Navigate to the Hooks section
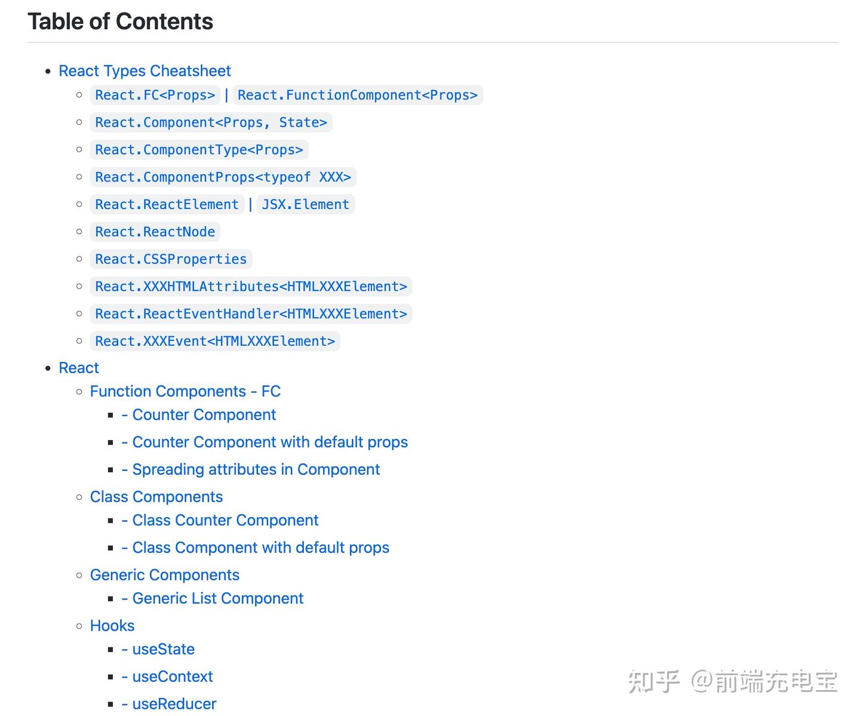Image resolution: width=860 pixels, height=716 pixels. pos(112,626)
